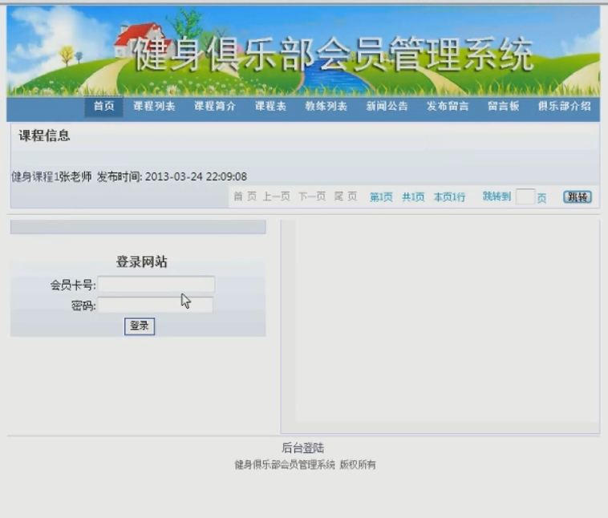Open 发布留言 in navigation bar
Image resolution: width=608 pixels, height=518 pixels.
coord(448,106)
